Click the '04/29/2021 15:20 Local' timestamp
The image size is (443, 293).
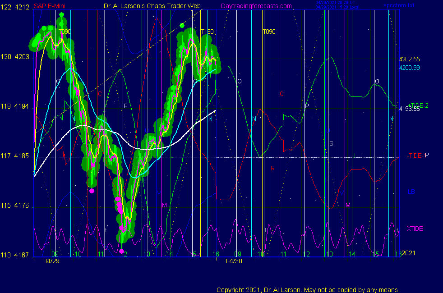337,7
